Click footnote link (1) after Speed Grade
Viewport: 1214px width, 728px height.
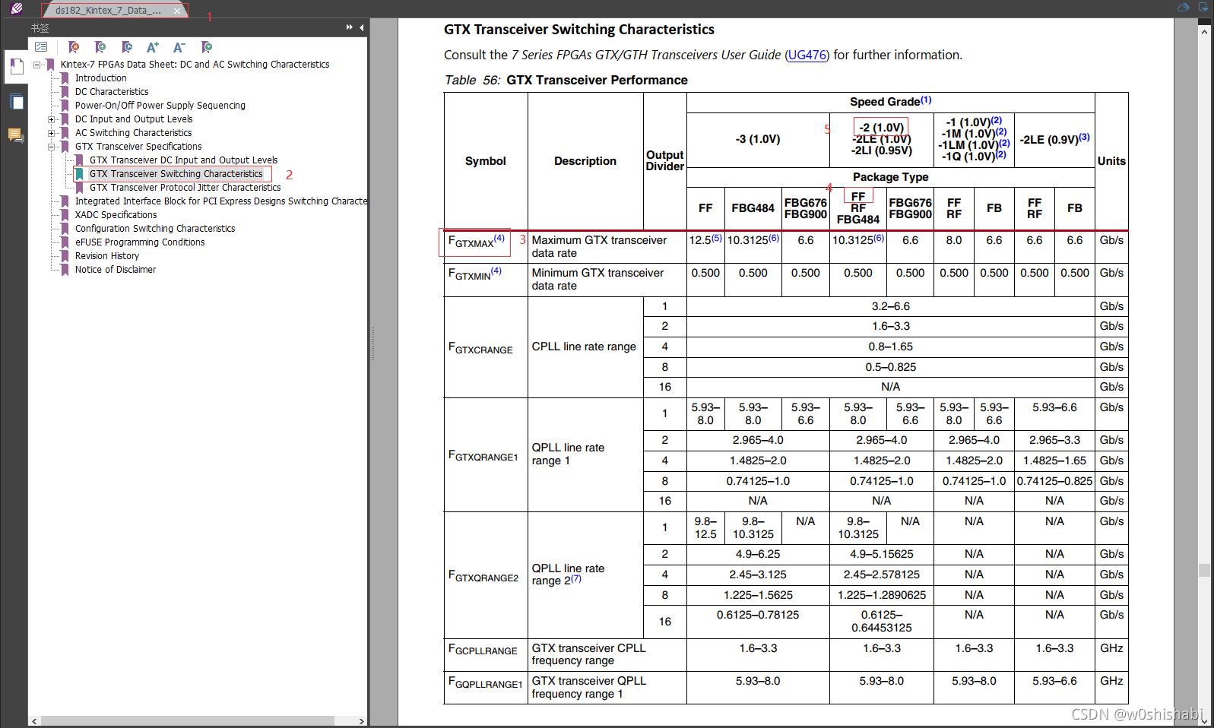(926, 100)
